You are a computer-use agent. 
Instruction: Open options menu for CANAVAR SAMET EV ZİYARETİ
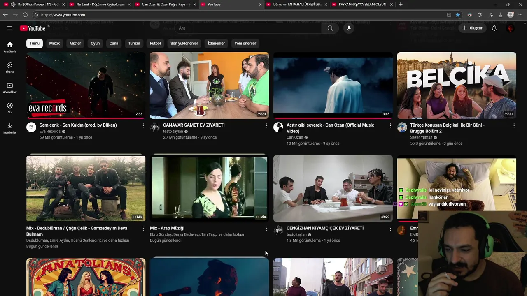[267, 125]
